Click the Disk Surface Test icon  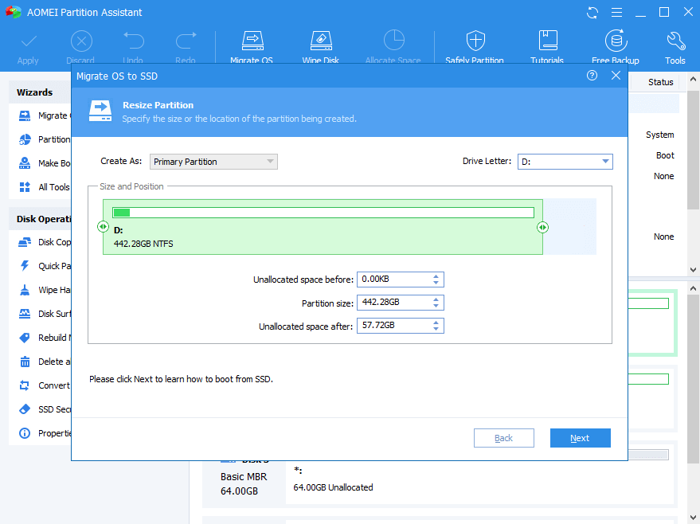coord(25,313)
